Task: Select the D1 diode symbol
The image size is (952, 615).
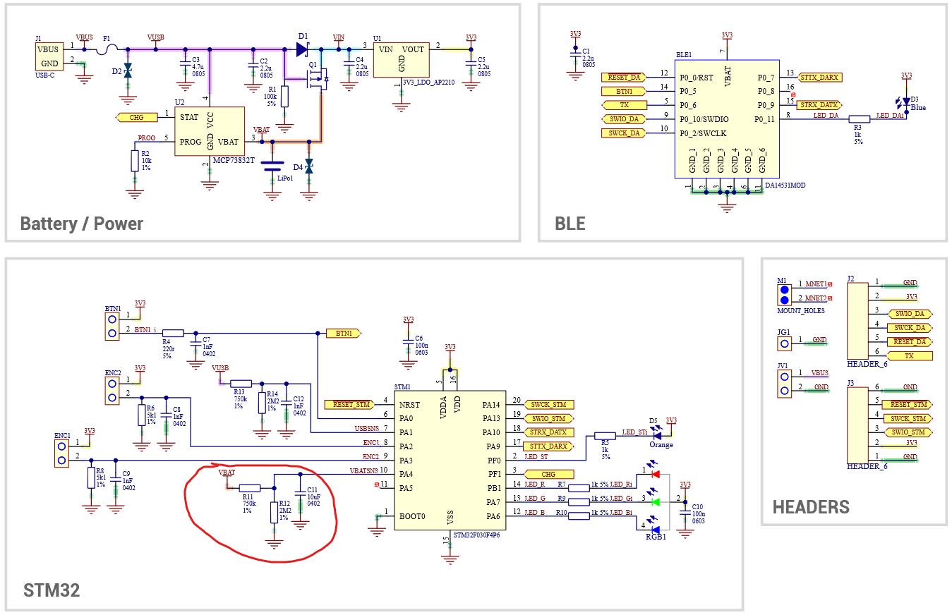Action: 303,49
